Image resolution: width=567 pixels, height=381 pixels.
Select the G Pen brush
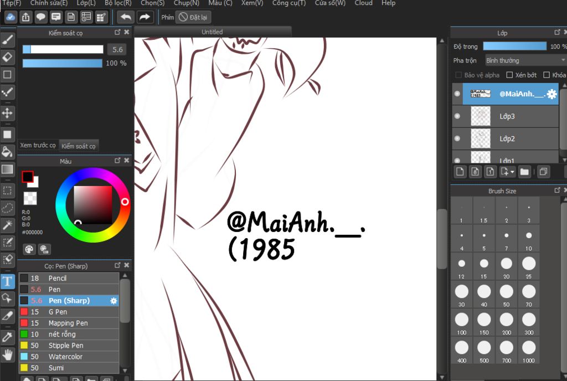pos(69,312)
